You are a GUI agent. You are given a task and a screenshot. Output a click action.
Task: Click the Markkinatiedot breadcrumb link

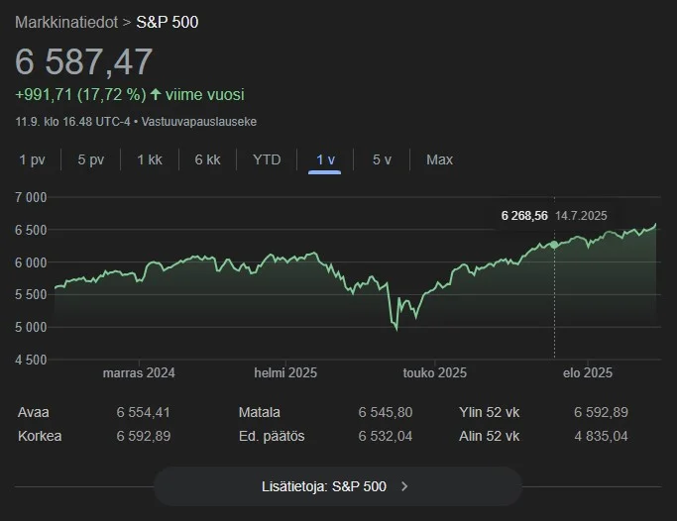coord(65,21)
